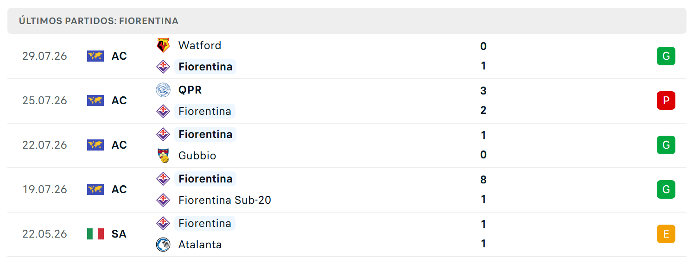Image resolution: width=693 pixels, height=264 pixels.
Task: Open the Atalanta team link
Action: point(200,245)
